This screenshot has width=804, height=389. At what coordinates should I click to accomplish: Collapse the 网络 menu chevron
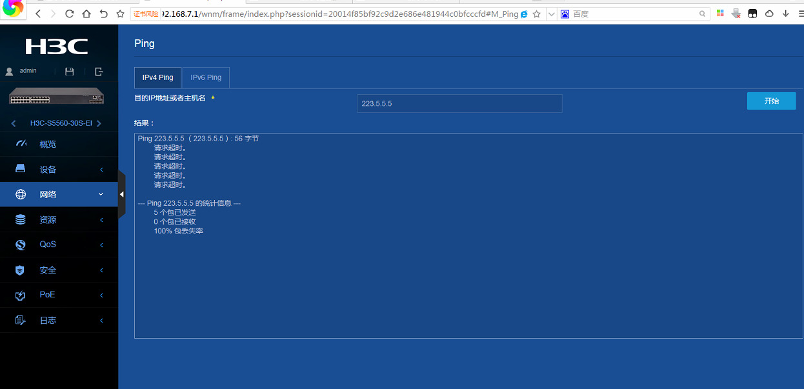[101, 194]
